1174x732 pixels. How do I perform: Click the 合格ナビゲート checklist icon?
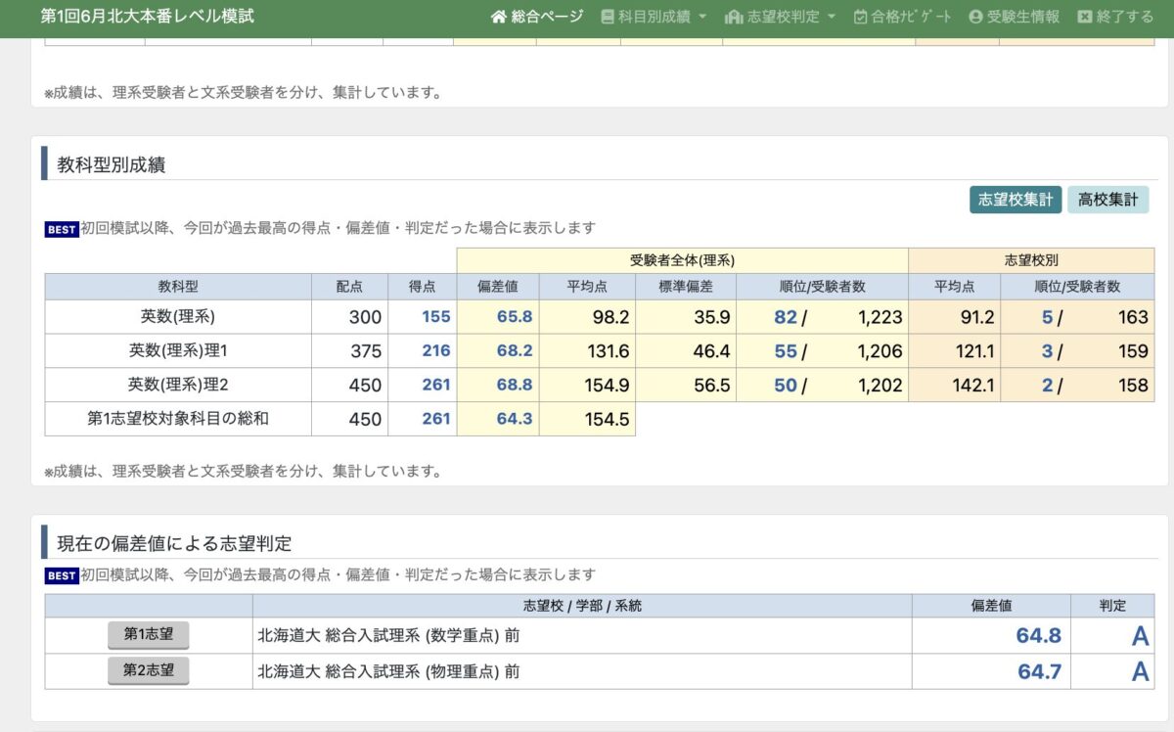click(x=860, y=17)
